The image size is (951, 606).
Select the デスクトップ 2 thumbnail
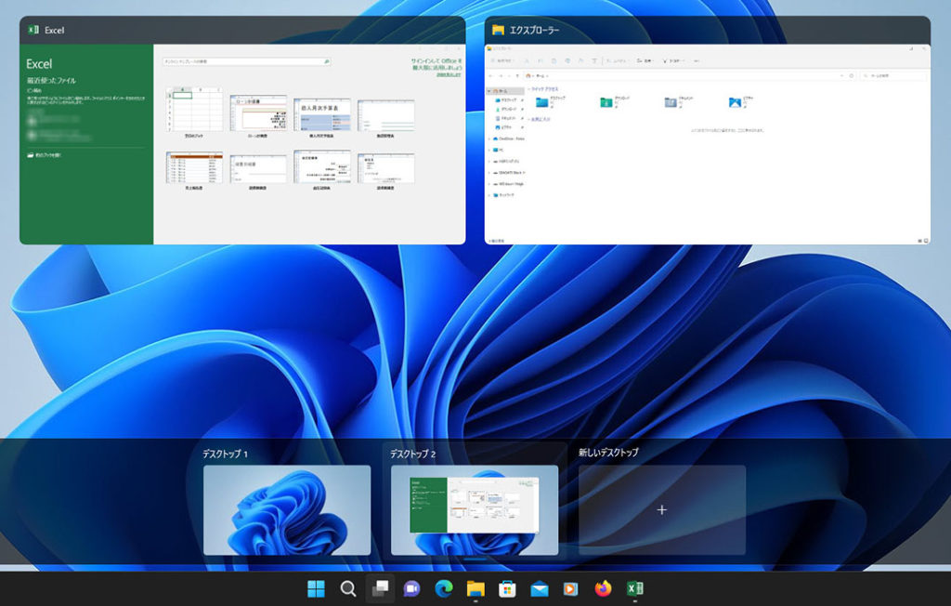(x=475, y=510)
